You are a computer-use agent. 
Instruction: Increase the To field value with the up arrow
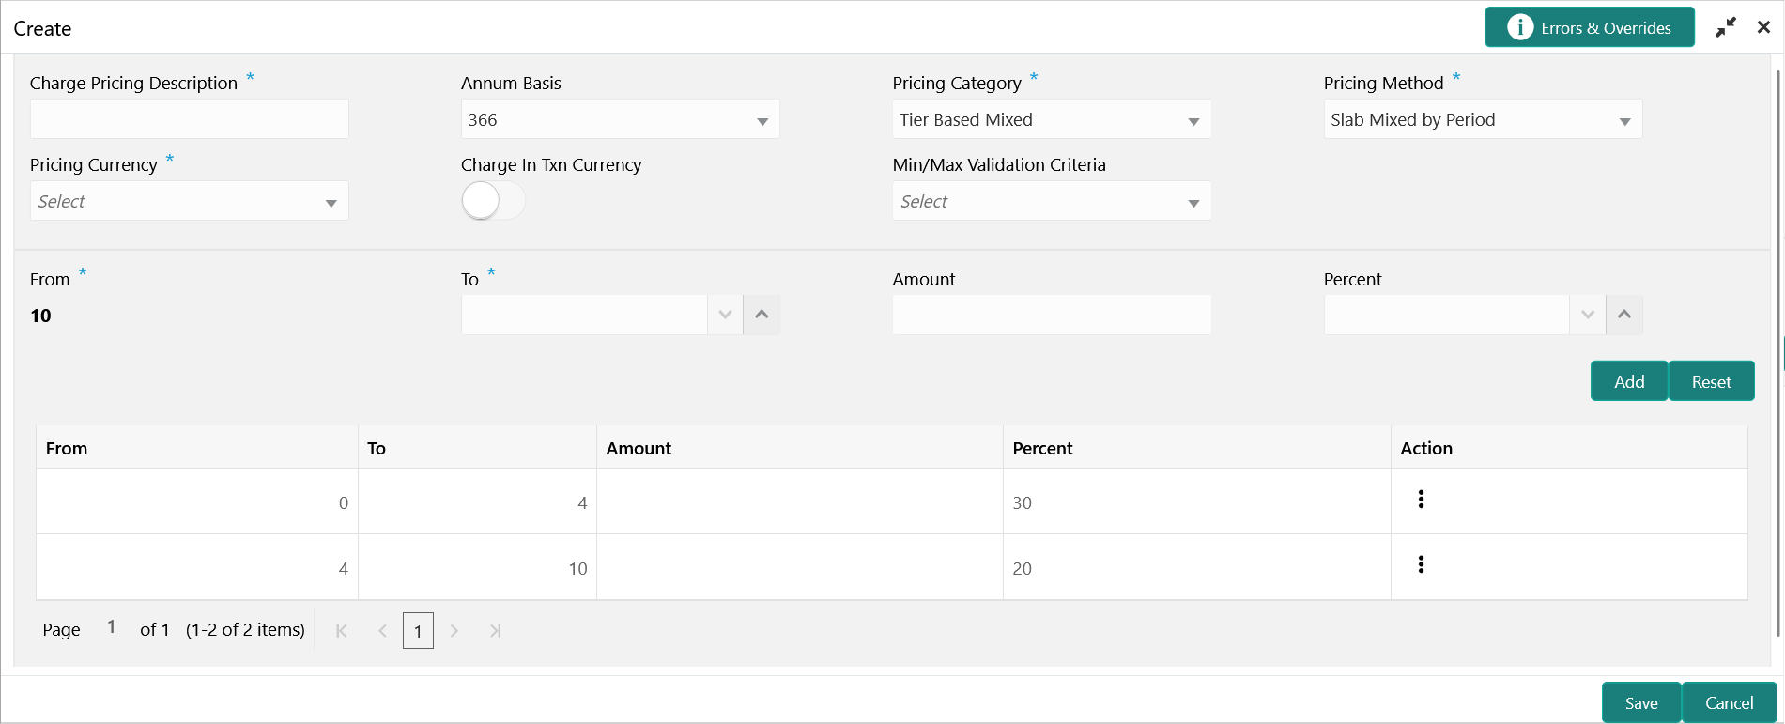pyautogui.click(x=762, y=315)
